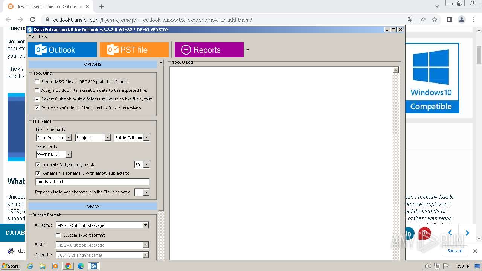Screen dimensions: 482x271
Task: Click the Chrome back arrow
Action: (x=8, y=20)
